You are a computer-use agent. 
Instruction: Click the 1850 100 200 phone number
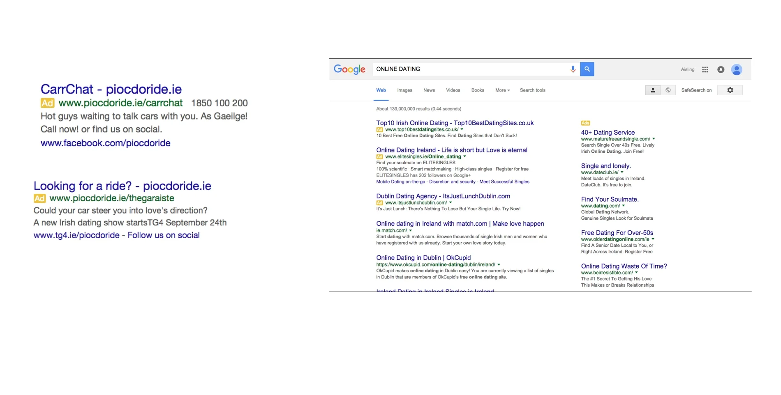pos(220,103)
